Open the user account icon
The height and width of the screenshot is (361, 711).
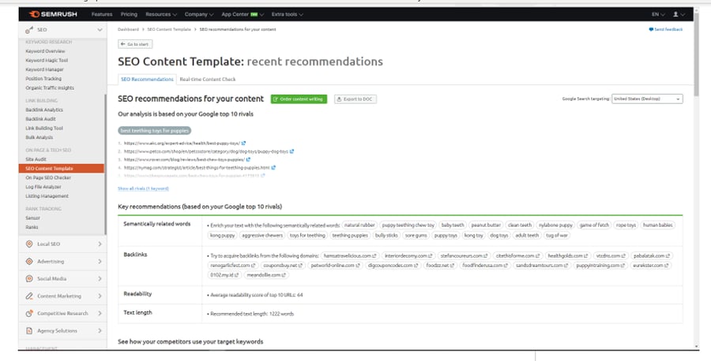point(675,14)
